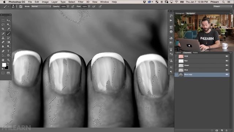The width and height of the screenshot is (234, 132).
Task: Select the Path Selection tool
Action: (3, 55)
